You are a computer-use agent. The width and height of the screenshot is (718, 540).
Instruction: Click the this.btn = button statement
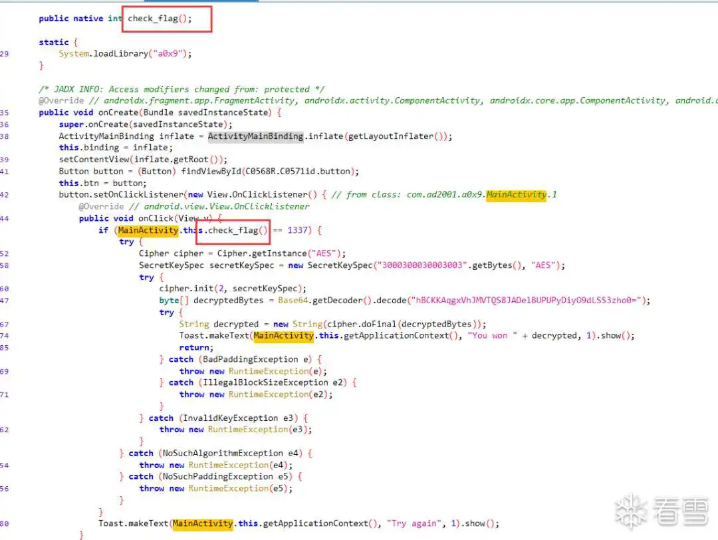102,183
